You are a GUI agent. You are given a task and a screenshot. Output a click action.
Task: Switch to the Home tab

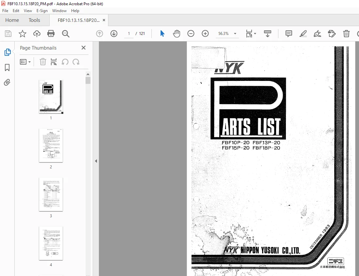coord(12,20)
